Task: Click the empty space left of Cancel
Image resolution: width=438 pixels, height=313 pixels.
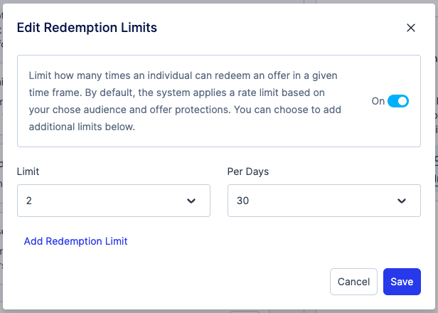Action: click(x=178, y=282)
